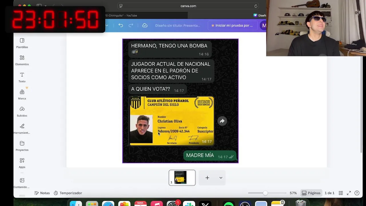Check the cloud save status icon
Screen dimensions: 366x206
tap(145, 25)
